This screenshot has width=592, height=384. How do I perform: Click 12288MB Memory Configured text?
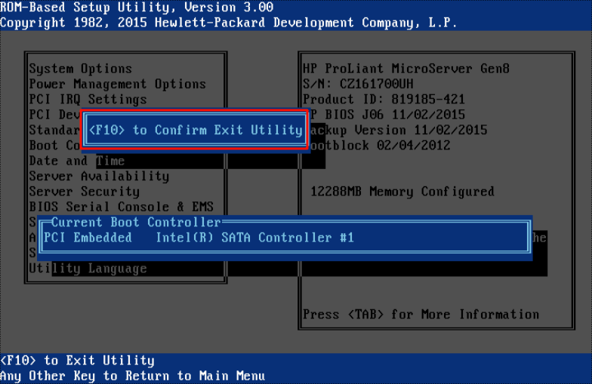402,192
